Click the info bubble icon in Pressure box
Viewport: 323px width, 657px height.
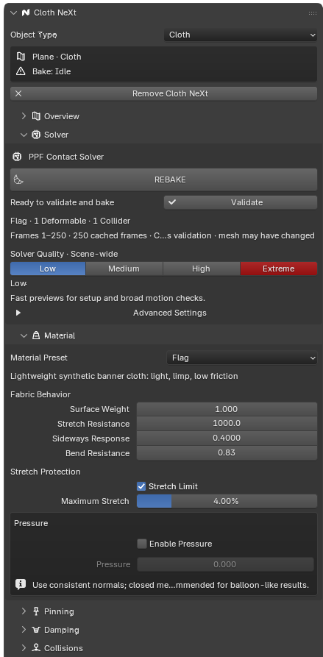21,584
